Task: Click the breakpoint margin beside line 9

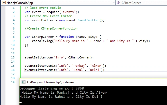Action: point(3,41)
